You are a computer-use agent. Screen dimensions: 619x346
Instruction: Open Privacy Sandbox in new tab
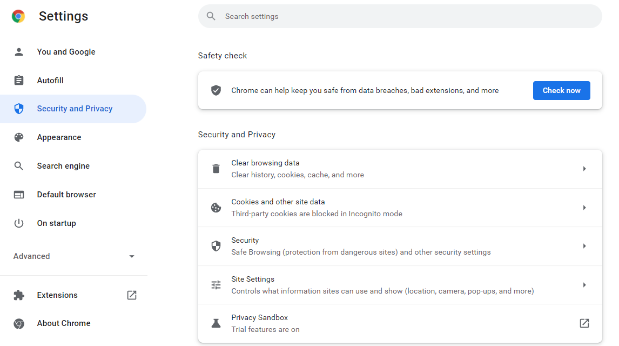584,323
